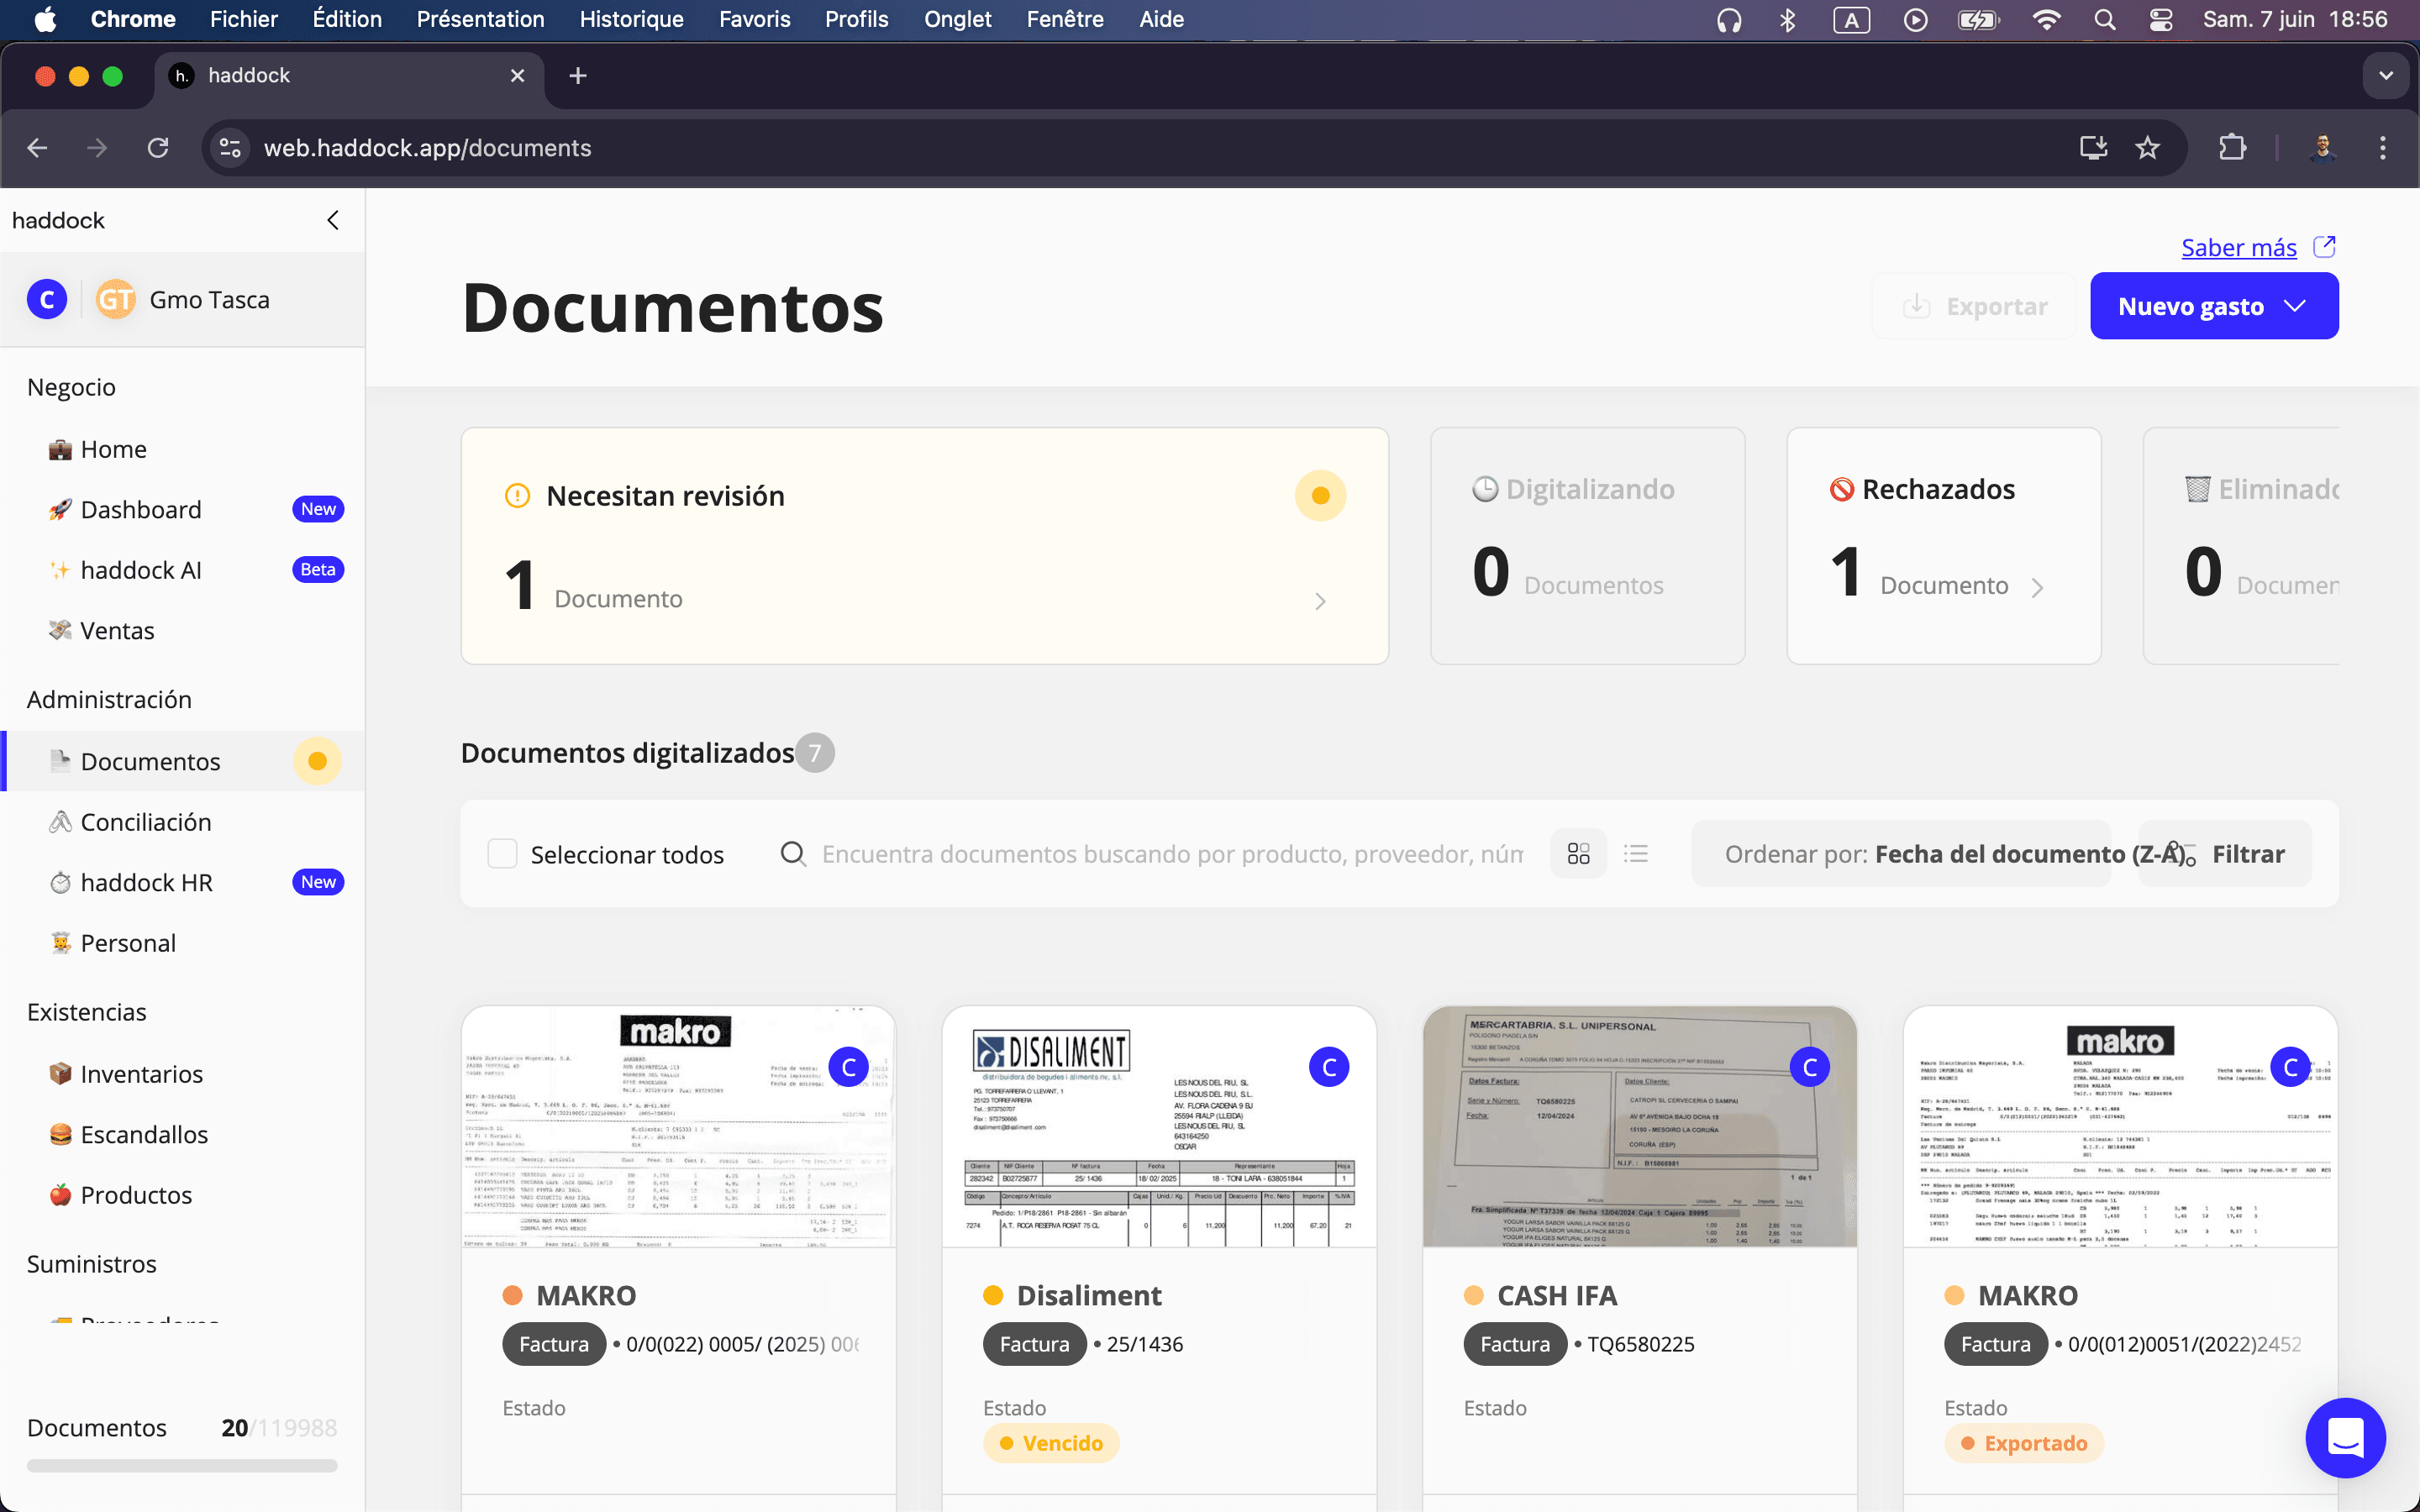The height and width of the screenshot is (1512, 2420).
Task: Switch to grid view of documents
Action: [1578, 853]
